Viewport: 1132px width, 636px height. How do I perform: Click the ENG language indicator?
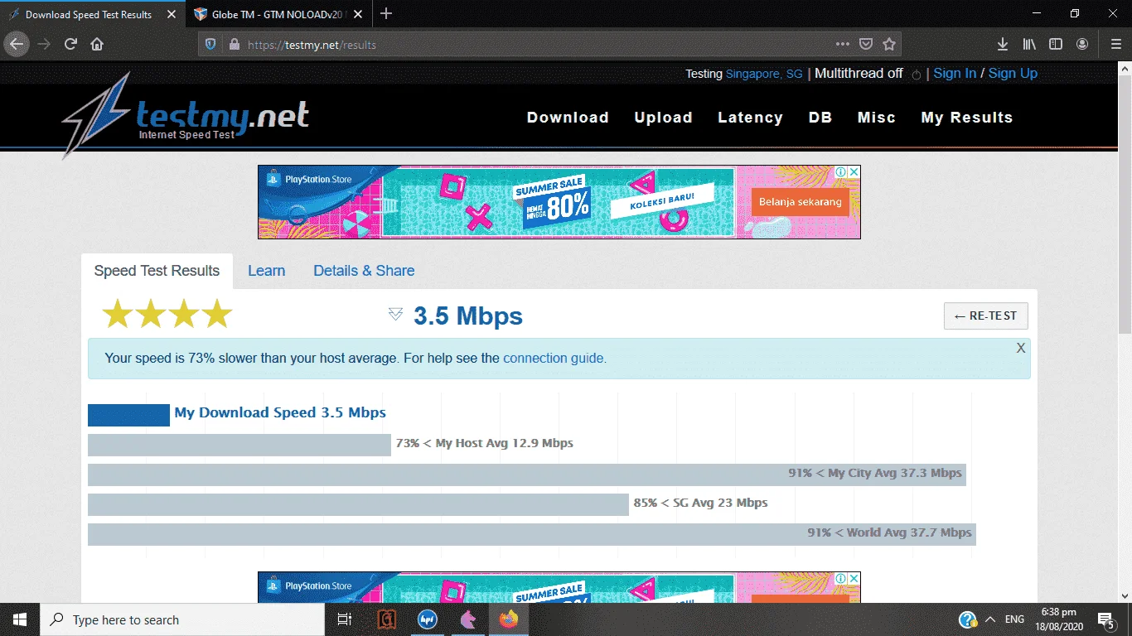pyautogui.click(x=1014, y=619)
